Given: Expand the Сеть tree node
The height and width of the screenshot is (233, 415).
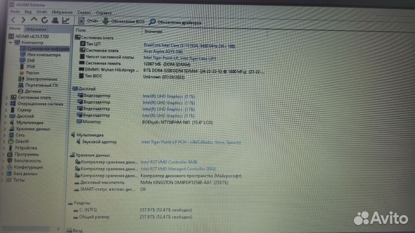Looking at the screenshot, I should tap(5, 135).
